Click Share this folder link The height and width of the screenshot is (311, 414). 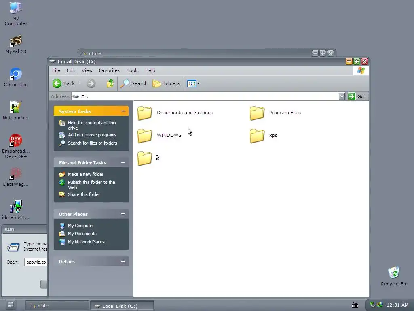84,194
